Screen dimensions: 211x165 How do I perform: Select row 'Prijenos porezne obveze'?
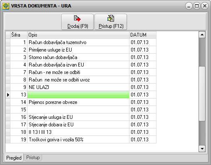click(81, 102)
